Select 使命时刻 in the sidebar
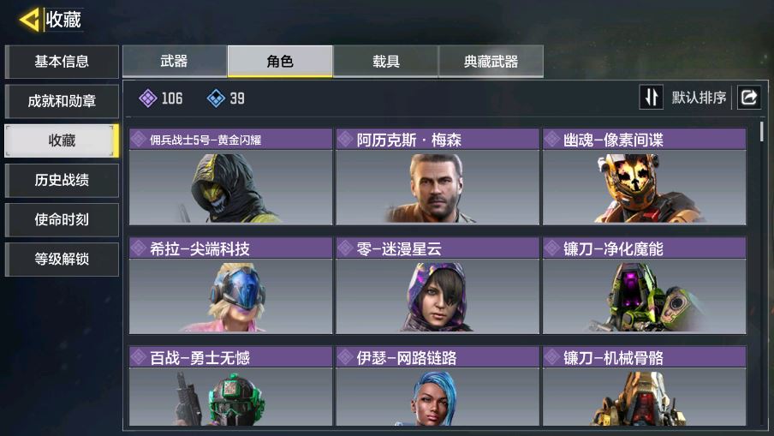Viewport: 774px width, 436px height. [x=62, y=220]
